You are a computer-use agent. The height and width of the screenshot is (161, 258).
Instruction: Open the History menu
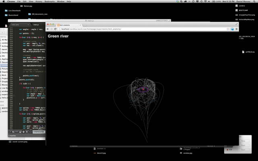pos(39,1)
